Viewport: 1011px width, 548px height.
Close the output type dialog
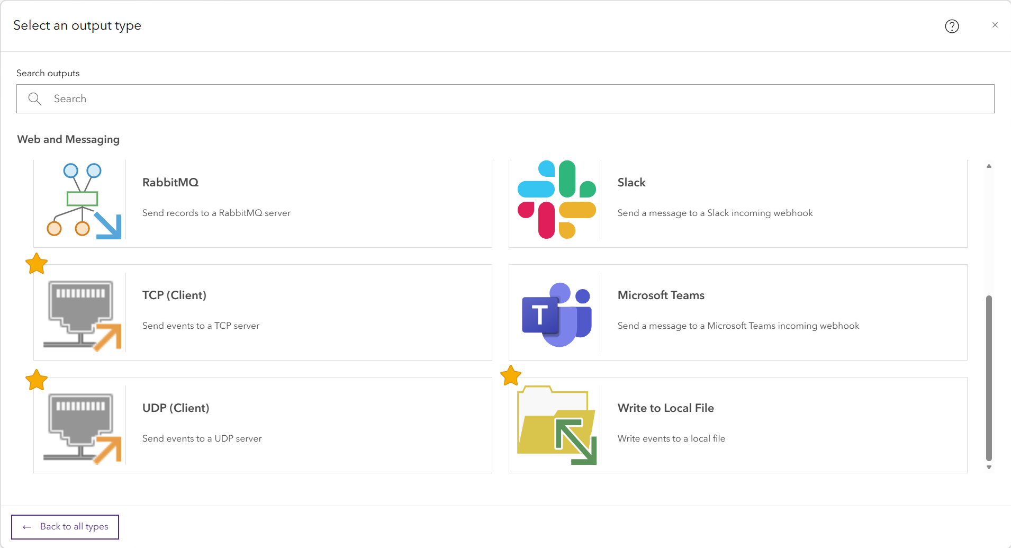[995, 25]
